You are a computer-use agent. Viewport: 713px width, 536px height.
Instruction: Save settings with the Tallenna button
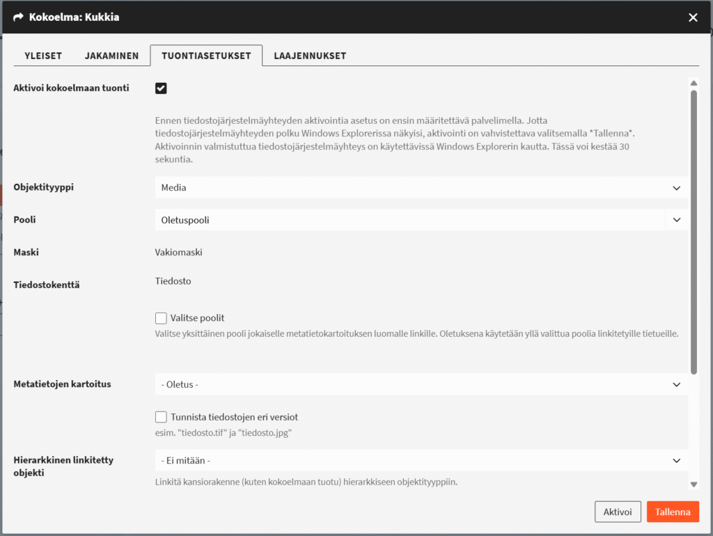(x=673, y=512)
